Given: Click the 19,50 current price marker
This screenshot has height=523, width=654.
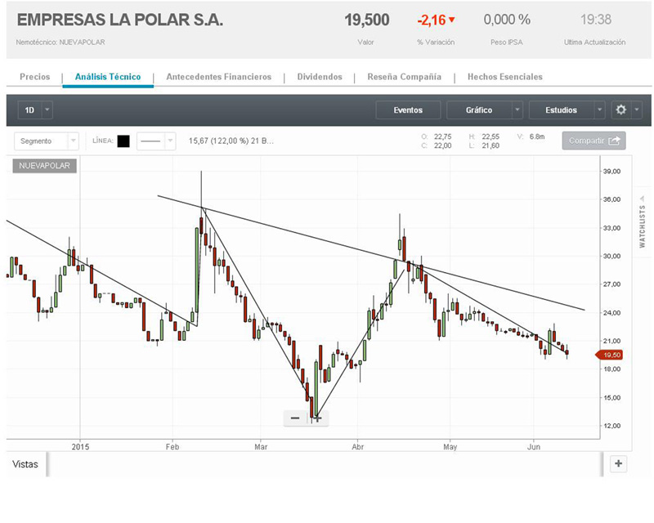Looking at the screenshot, I should 609,355.
